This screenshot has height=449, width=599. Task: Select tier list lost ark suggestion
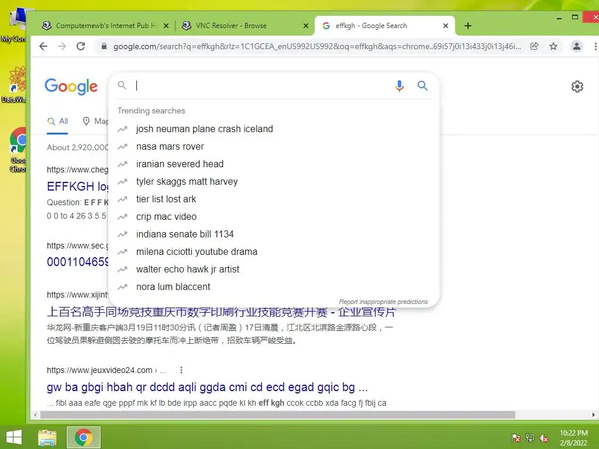point(274,199)
